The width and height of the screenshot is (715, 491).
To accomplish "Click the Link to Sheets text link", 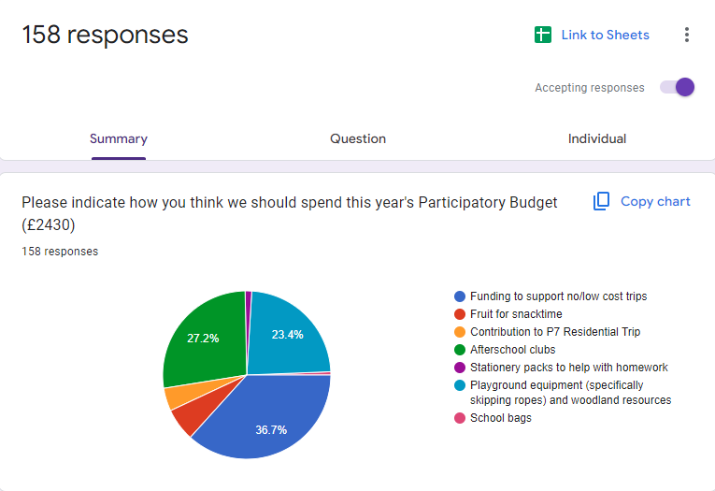I will [x=605, y=35].
